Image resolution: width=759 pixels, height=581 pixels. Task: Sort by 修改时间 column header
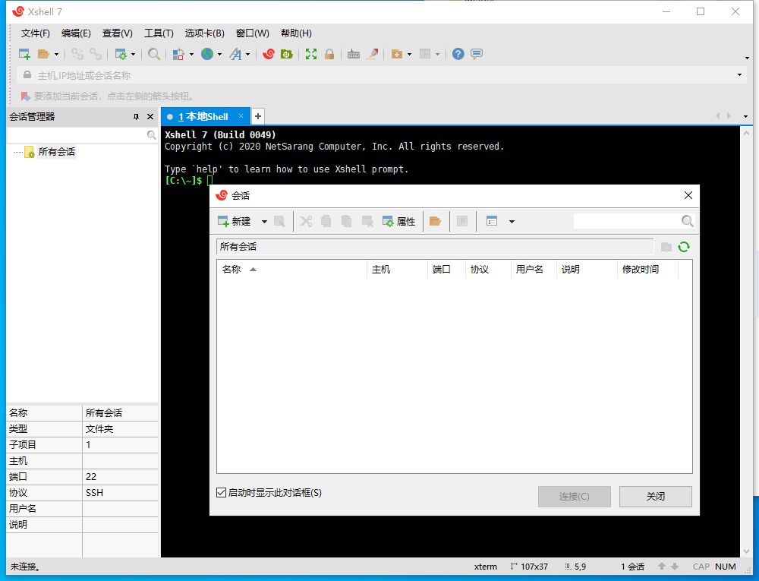[647, 269]
